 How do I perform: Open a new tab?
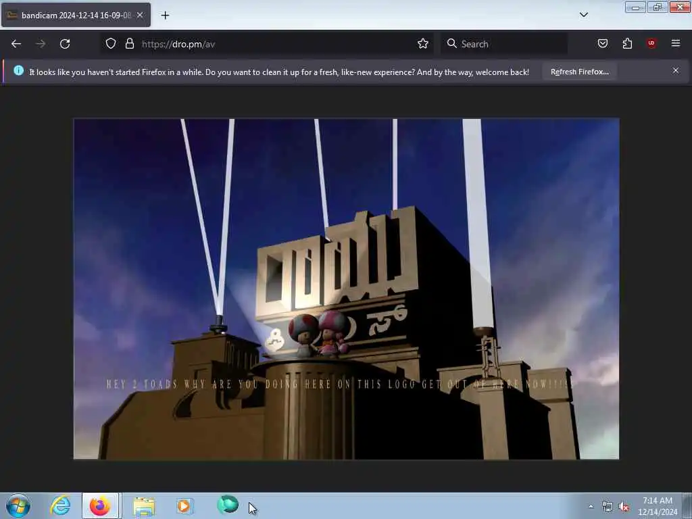click(165, 16)
